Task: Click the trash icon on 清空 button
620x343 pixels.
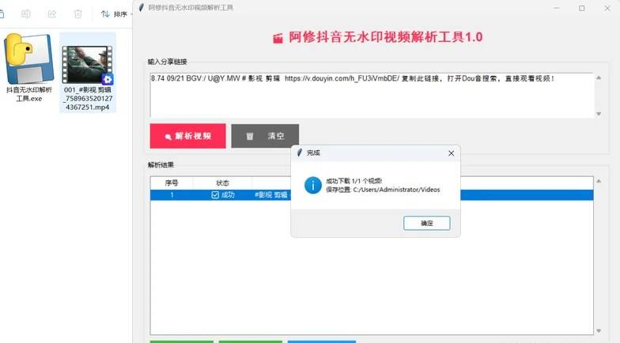Action: tap(250, 136)
